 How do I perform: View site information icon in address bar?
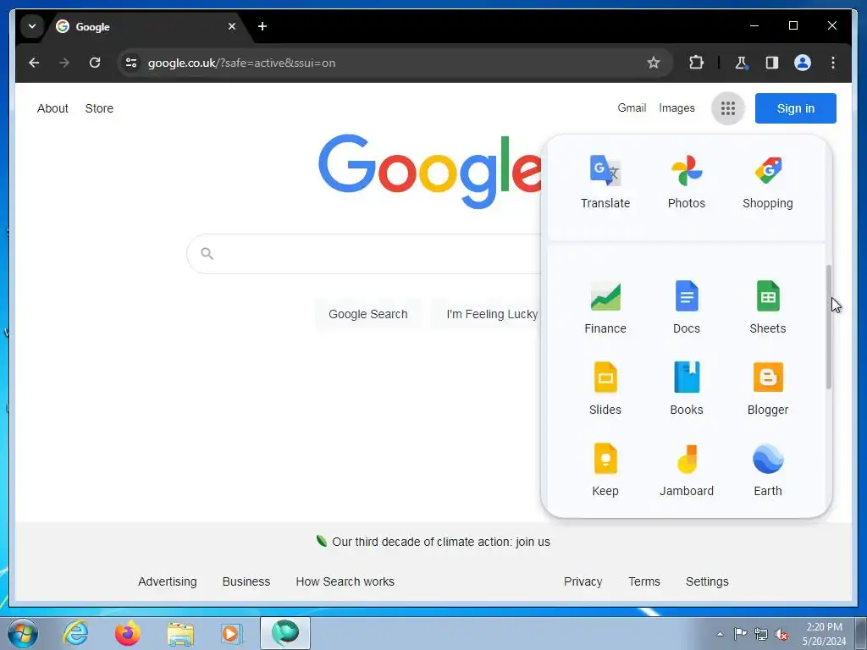pos(131,63)
